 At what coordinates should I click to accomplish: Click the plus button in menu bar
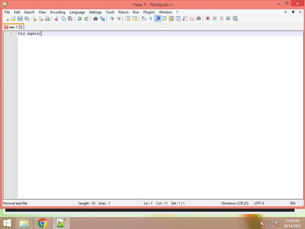[x=285, y=12]
